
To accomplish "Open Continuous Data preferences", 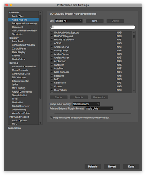I will pos(21,74).
